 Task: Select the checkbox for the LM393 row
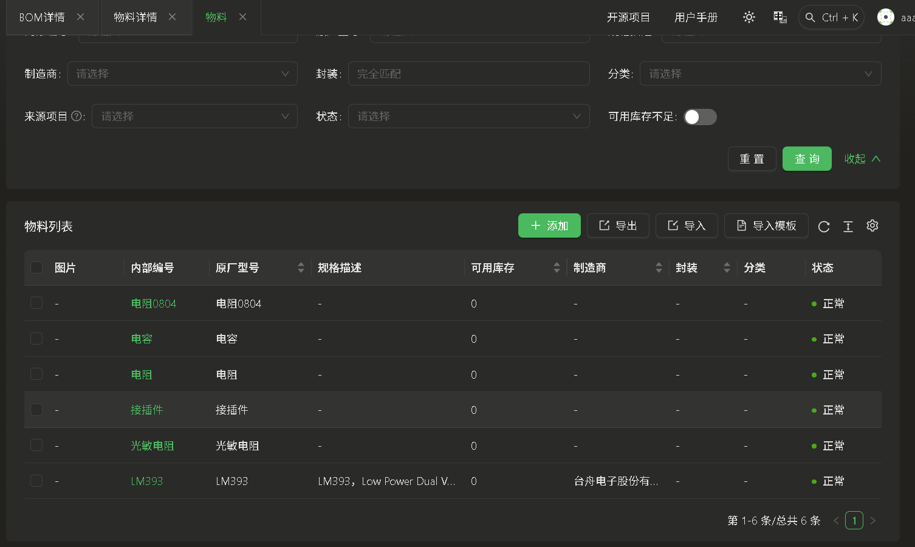point(36,481)
